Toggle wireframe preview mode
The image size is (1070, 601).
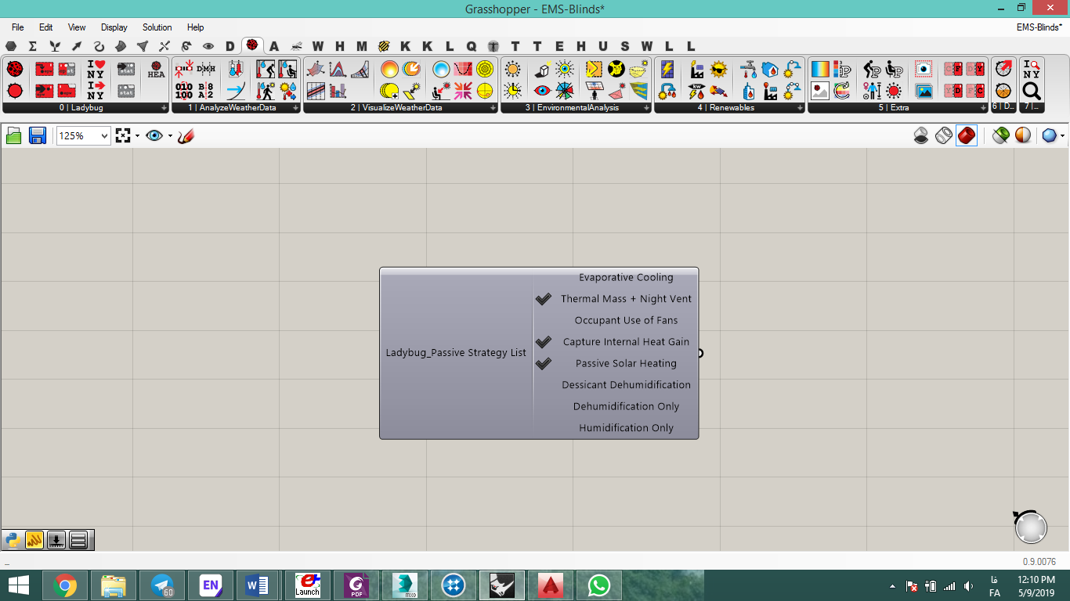(944, 136)
